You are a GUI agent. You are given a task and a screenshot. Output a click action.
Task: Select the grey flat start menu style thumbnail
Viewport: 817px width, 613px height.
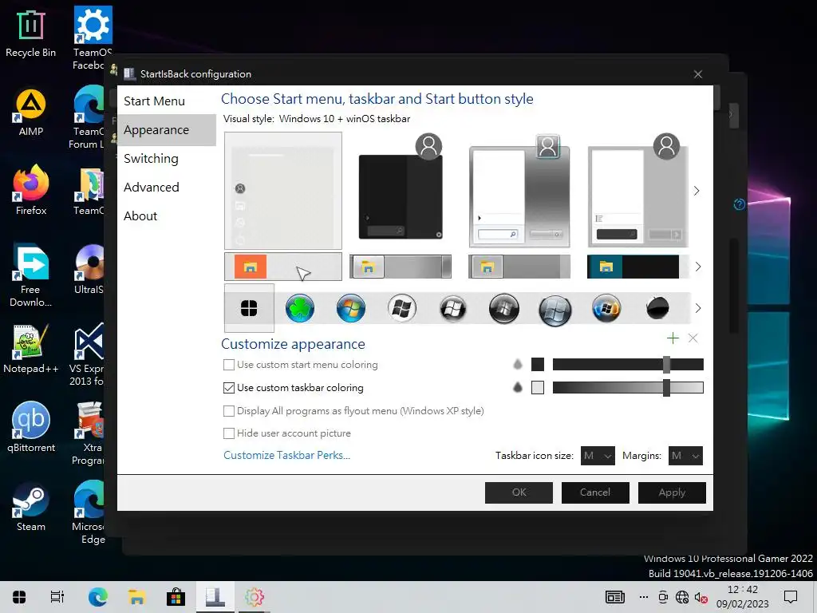coord(638,191)
